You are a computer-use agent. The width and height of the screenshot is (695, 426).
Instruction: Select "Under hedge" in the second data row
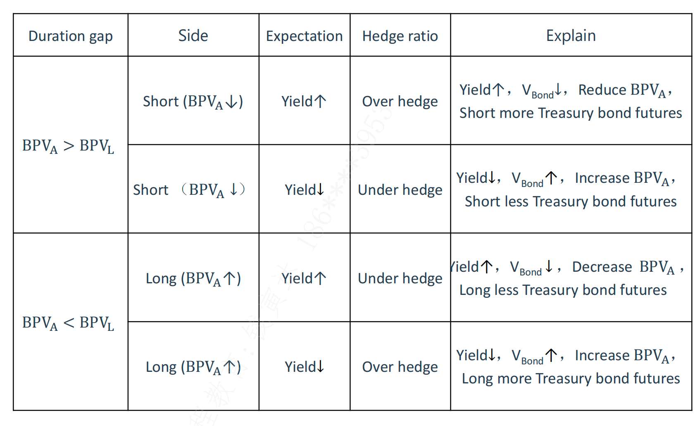pyautogui.click(x=400, y=190)
